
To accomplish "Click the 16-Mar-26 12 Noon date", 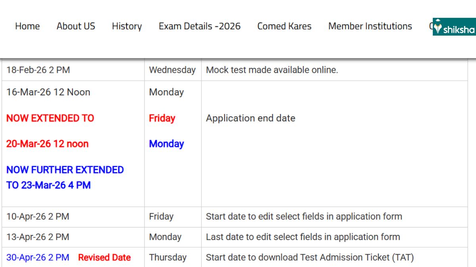I will [48, 92].
